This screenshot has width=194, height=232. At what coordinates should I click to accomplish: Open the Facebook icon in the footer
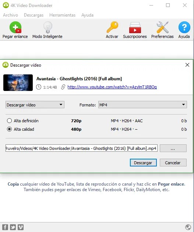coord(5,227)
